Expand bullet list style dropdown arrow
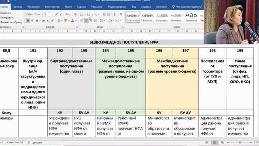 point(85,15)
